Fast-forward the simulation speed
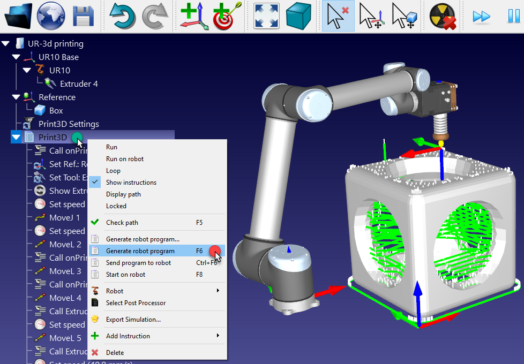524x364 pixels. click(481, 16)
